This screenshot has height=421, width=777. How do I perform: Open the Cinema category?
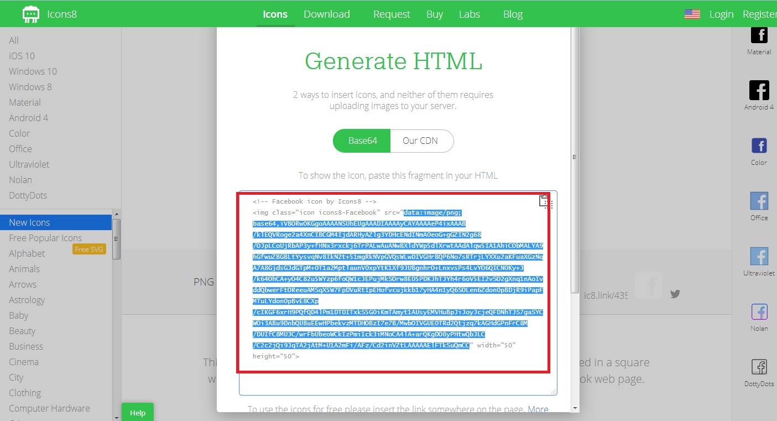point(24,362)
